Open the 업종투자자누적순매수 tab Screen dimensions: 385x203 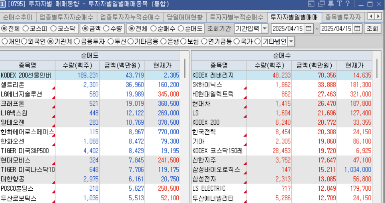[x=130, y=17]
